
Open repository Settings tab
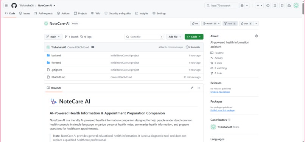(x=159, y=13)
